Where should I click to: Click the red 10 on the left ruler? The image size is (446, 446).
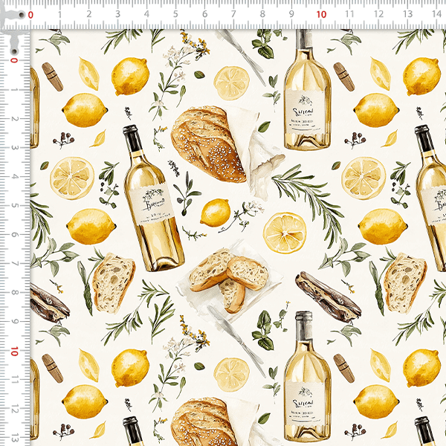point(14,352)
